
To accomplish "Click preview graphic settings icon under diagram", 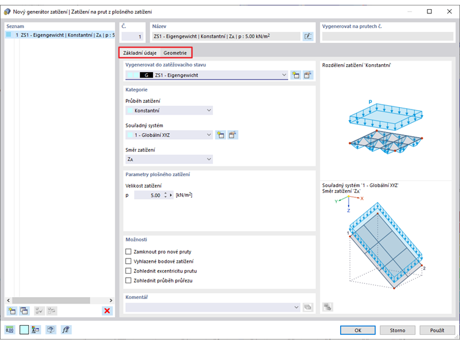I will tap(327, 307).
